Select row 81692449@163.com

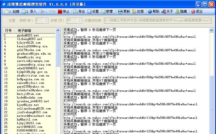pyautogui.click(x=29, y=130)
